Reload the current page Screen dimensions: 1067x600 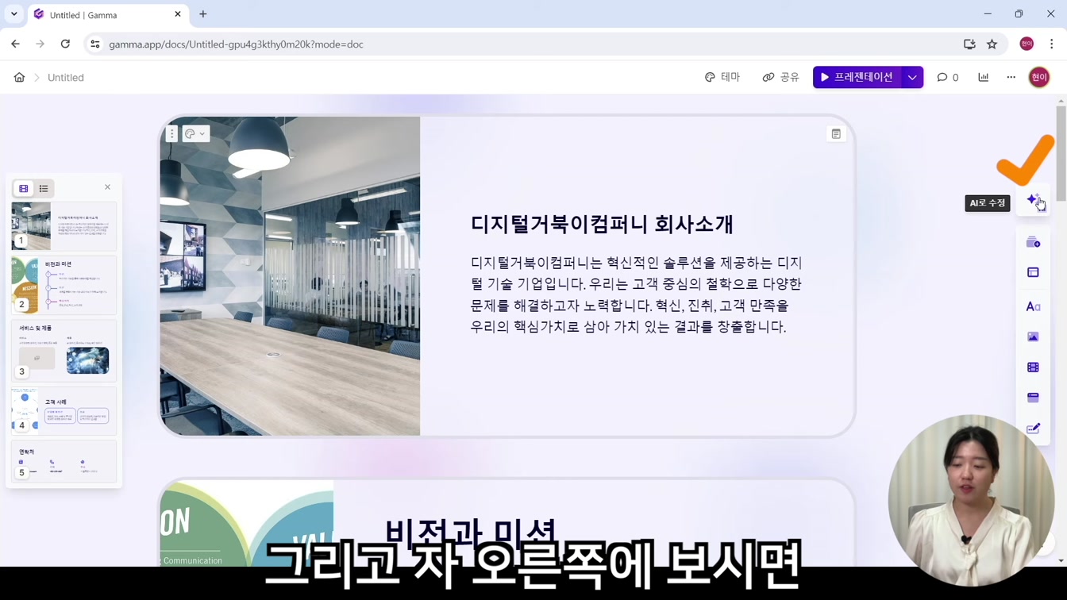pos(65,44)
